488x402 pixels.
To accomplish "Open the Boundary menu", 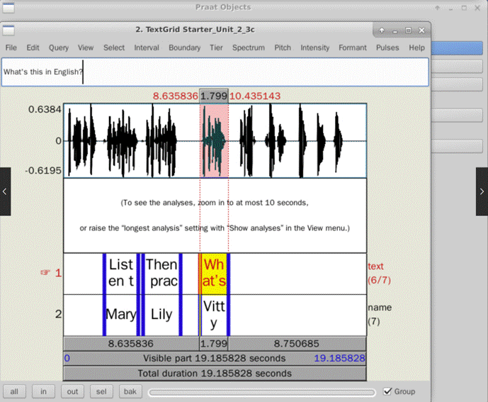I will pyautogui.click(x=185, y=48).
